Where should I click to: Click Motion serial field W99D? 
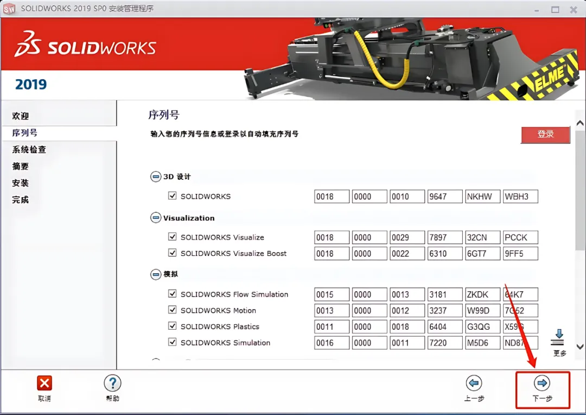pos(482,311)
